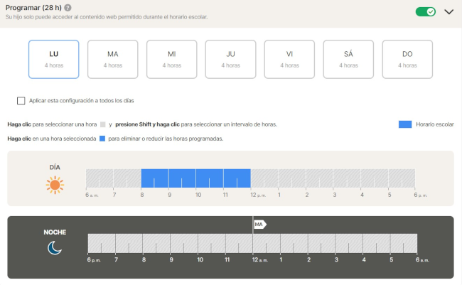
Task: Select the SÁ day tab
Action: (x=348, y=59)
